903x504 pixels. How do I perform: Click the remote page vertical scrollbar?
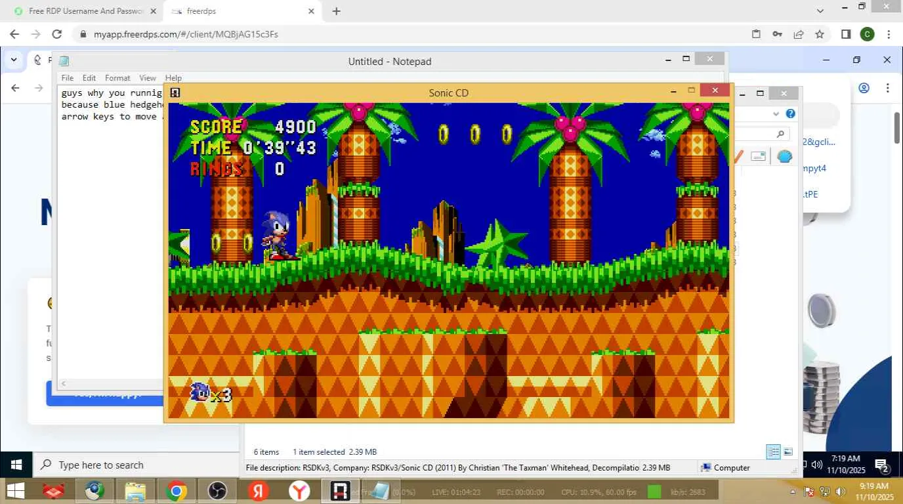(x=897, y=128)
